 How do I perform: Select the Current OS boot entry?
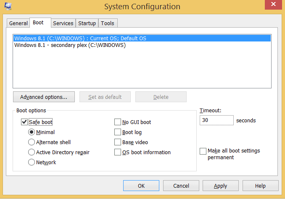point(142,38)
